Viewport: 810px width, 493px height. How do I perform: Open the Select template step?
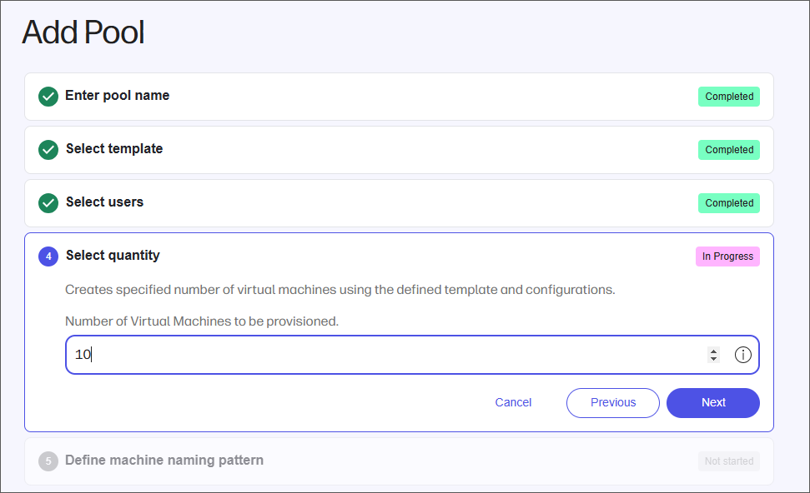[x=399, y=150]
